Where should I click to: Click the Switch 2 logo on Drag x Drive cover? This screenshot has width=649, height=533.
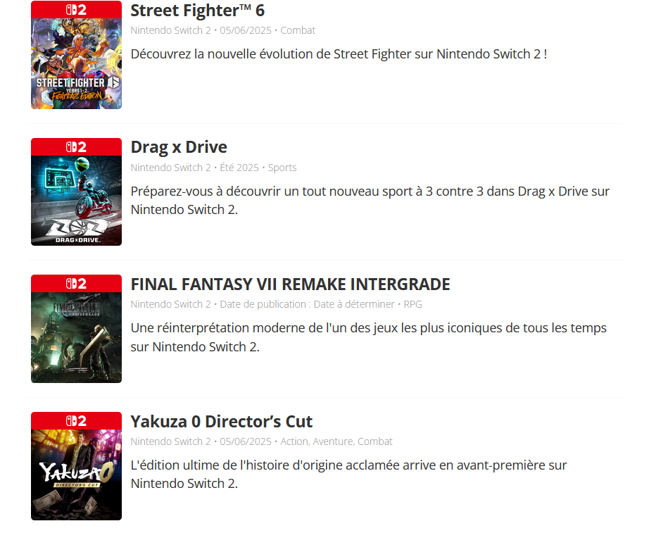[76, 146]
